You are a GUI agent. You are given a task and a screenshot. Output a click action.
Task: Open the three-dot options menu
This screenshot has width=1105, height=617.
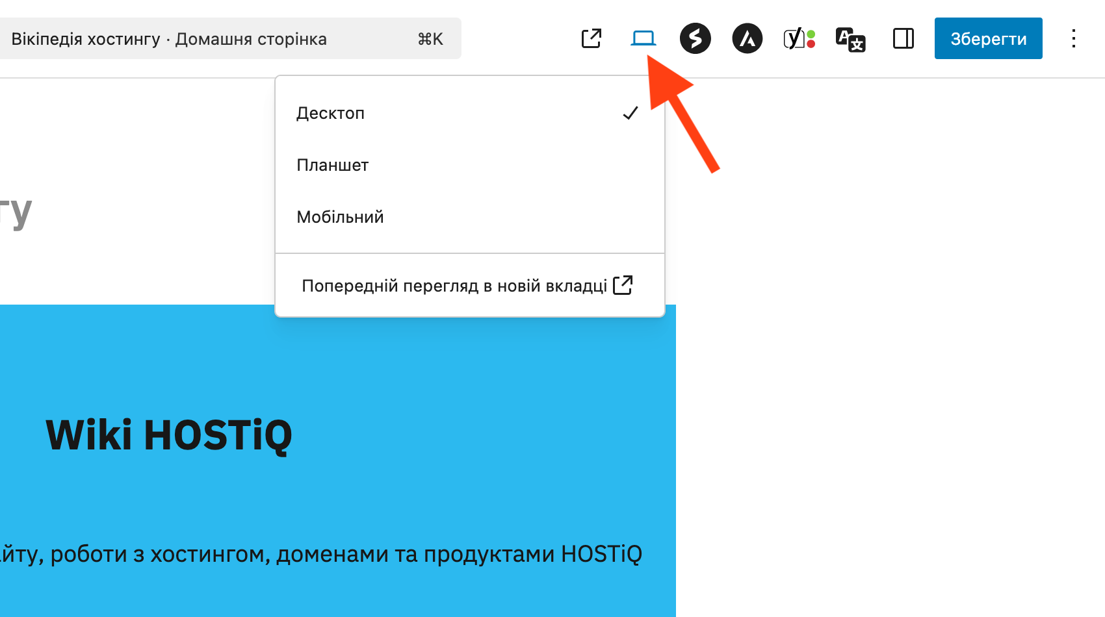pos(1074,38)
